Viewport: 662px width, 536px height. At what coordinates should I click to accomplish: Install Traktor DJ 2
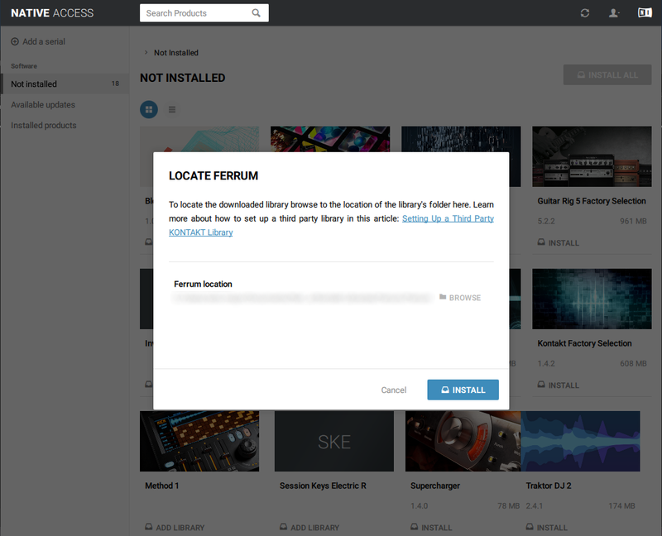click(x=547, y=528)
